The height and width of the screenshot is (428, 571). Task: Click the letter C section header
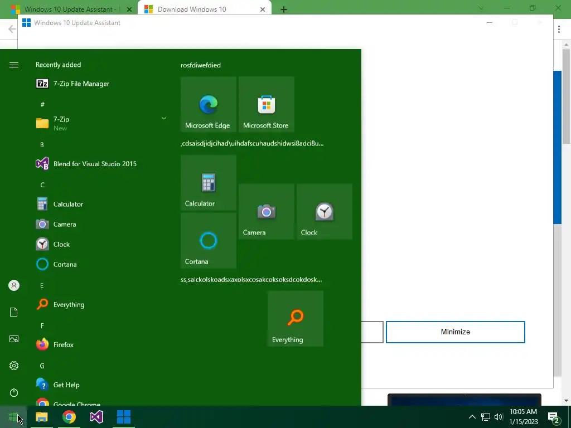coord(42,185)
